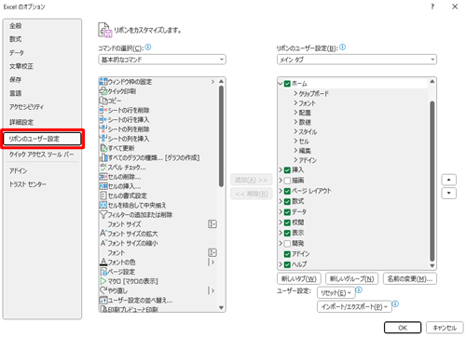The height and width of the screenshot is (337, 466).
Task: Choose the Redo (やり直し) icon
Action: pyautogui.click(x=103, y=290)
